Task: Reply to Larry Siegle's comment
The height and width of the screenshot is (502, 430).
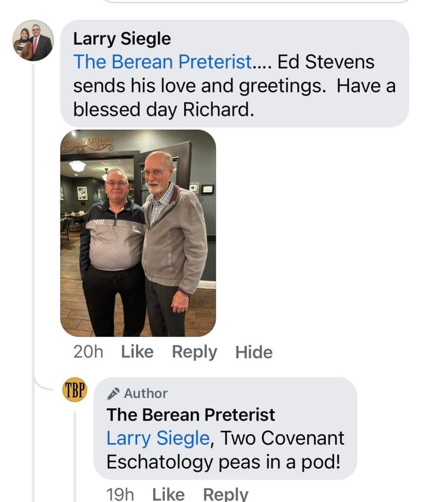Action: (194, 352)
